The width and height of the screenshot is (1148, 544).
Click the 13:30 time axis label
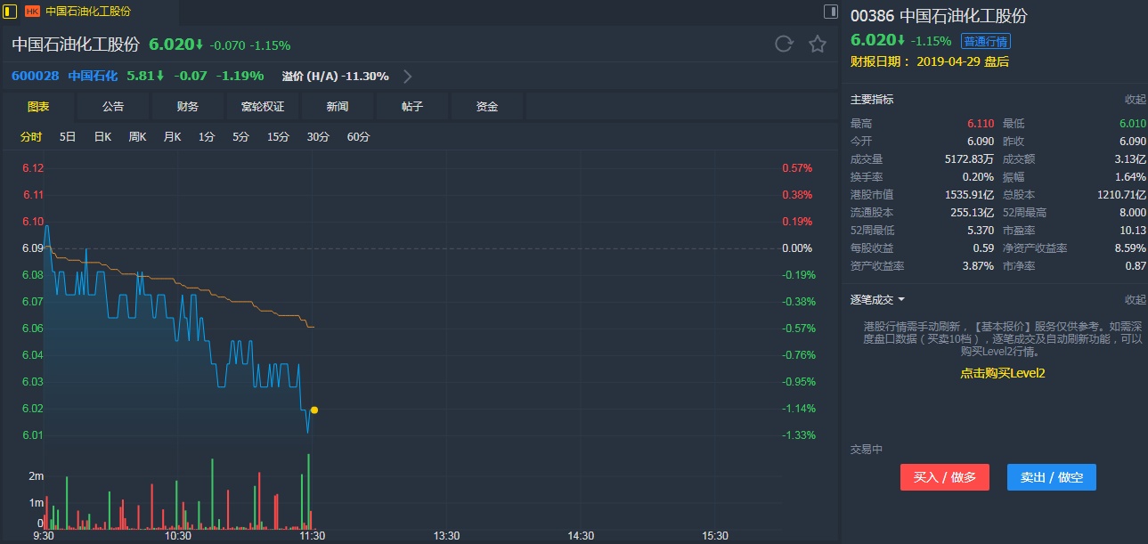point(446,536)
